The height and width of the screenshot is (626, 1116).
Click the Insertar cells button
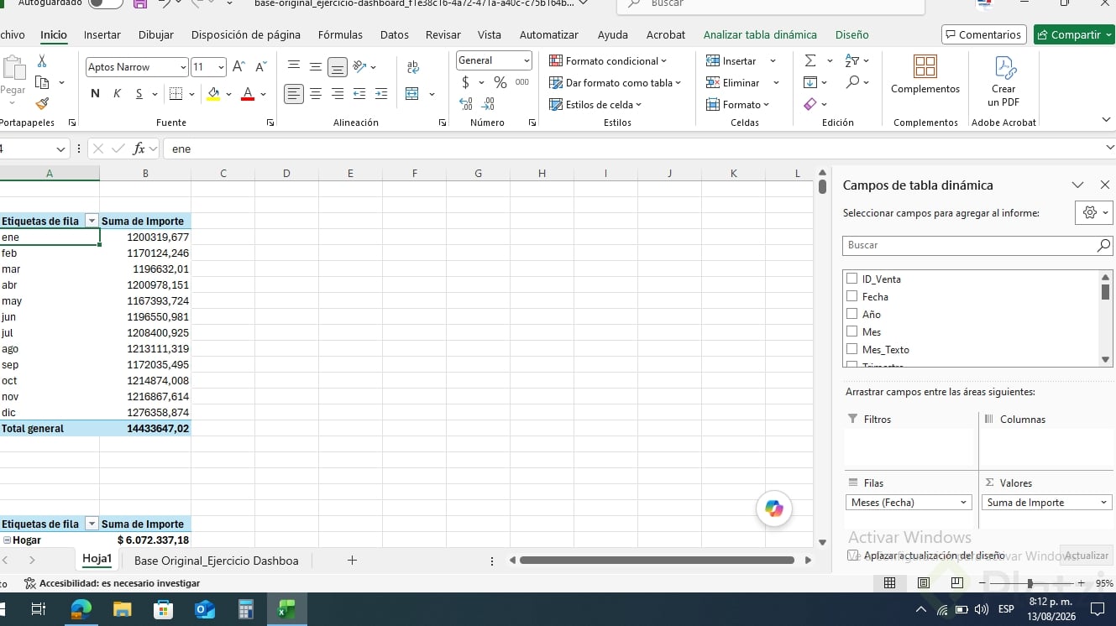(x=731, y=60)
